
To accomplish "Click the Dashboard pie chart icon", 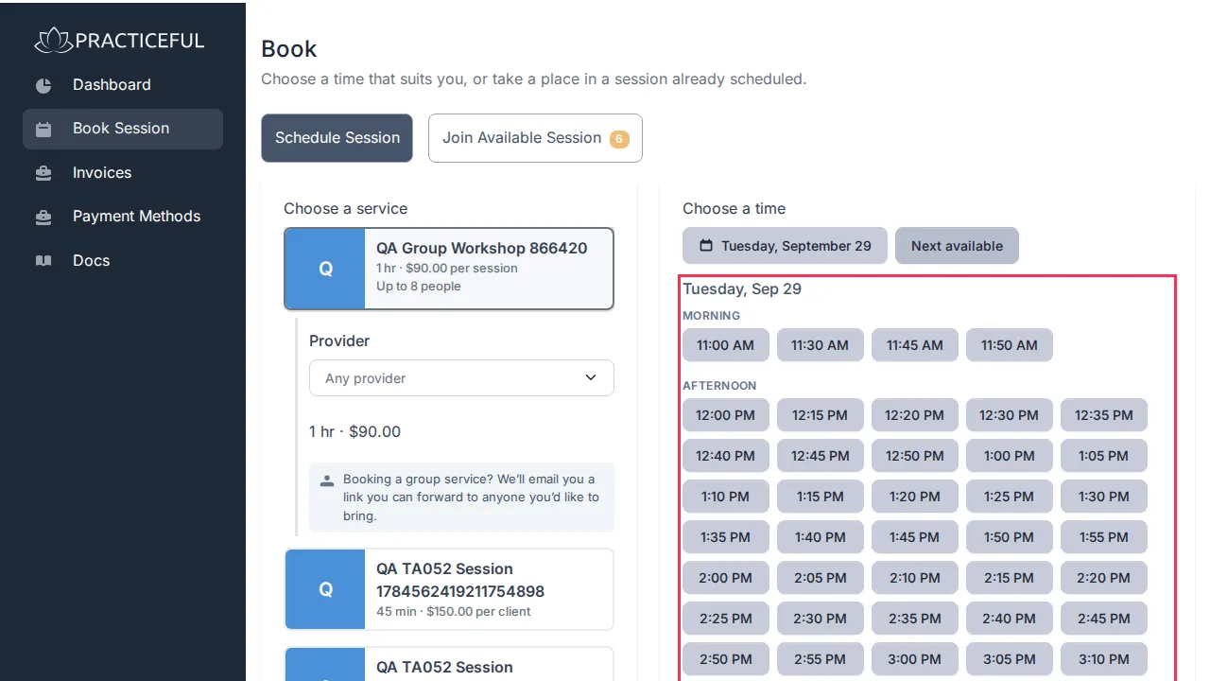I will [43, 85].
